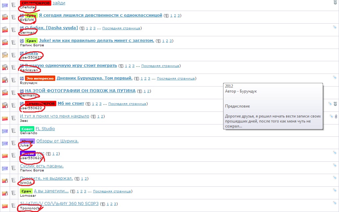The width and height of the screenshot is (339, 212).
Task: Open Обзоры от Шурика thread
Action: pos(57,141)
